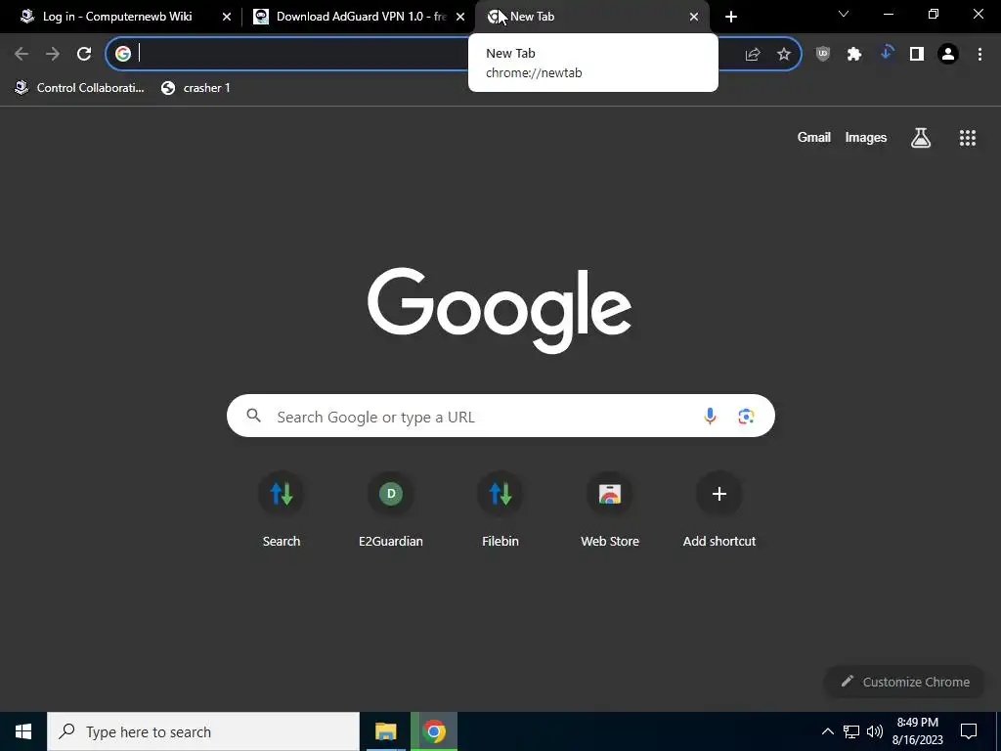Start voice search with the microphone

click(710, 417)
